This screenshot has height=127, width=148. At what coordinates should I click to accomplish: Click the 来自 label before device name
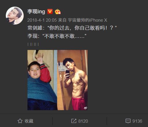click(x=62, y=20)
